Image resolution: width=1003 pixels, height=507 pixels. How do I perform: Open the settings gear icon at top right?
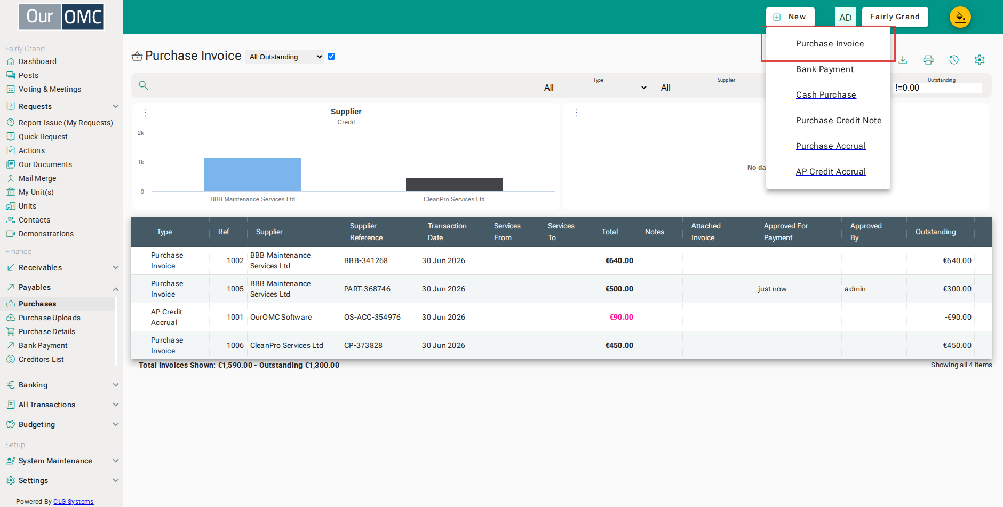coord(980,60)
